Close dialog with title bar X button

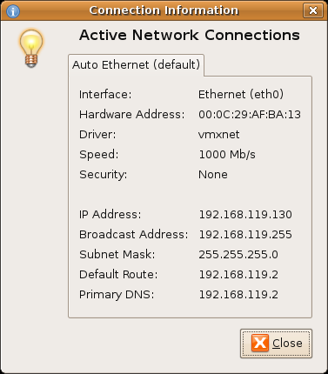tap(313, 10)
